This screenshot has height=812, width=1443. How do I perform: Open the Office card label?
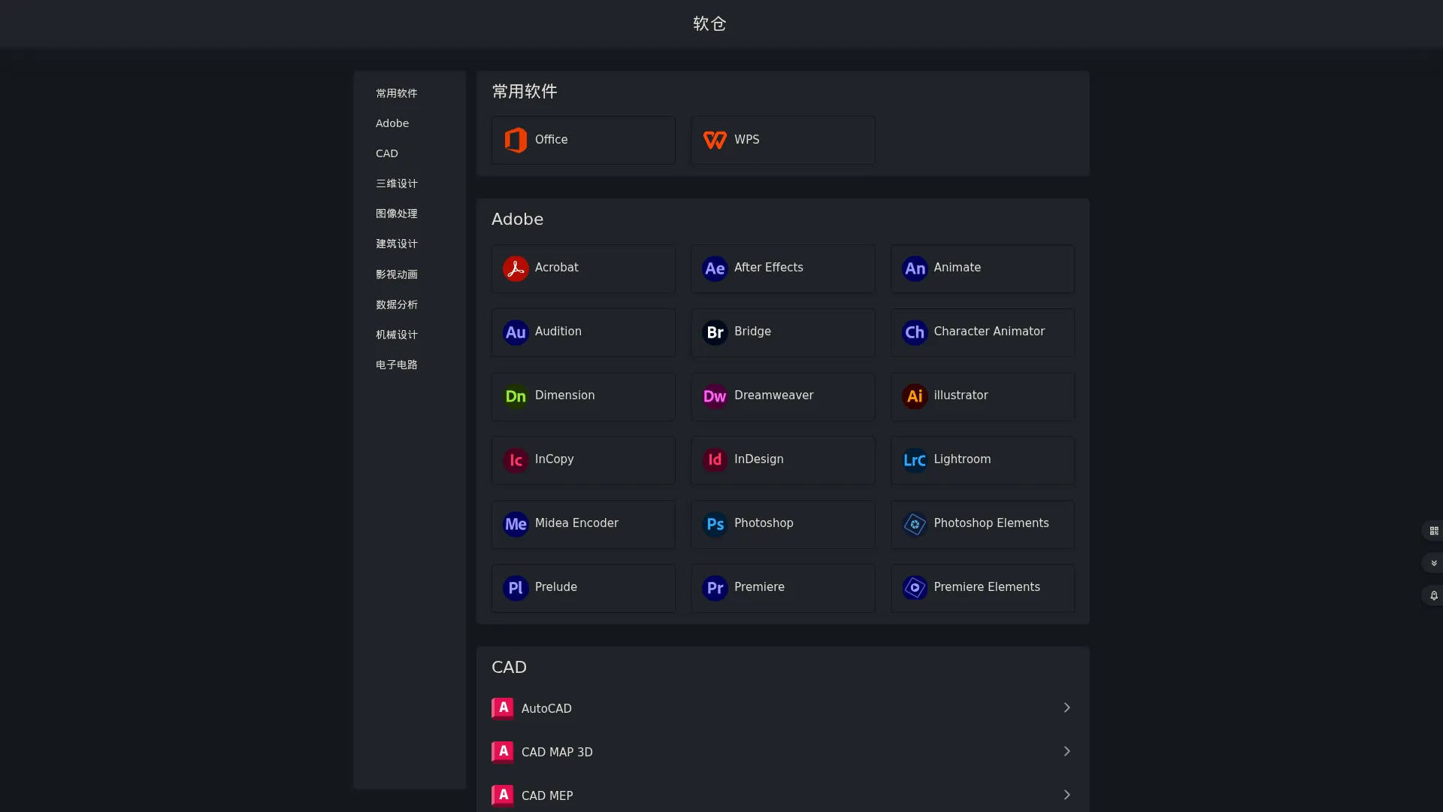click(x=551, y=140)
